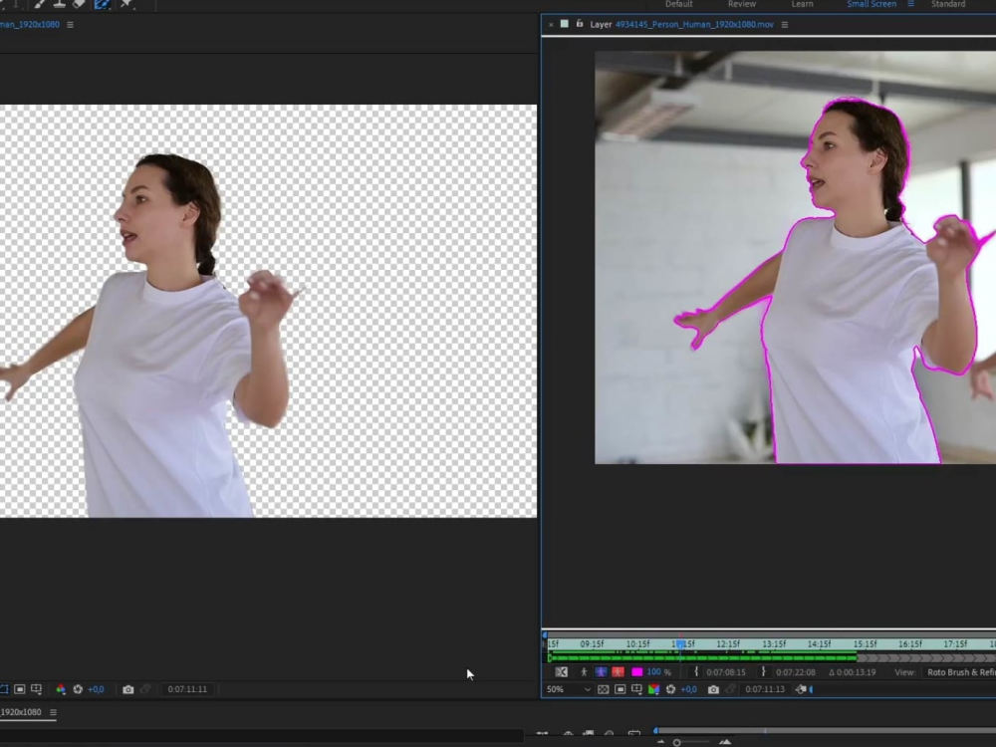
Task: Reset exposure in Composition panel
Action: point(78,689)
